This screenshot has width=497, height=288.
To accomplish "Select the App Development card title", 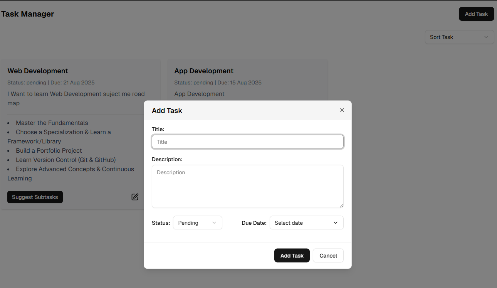I will coord(204,71).
